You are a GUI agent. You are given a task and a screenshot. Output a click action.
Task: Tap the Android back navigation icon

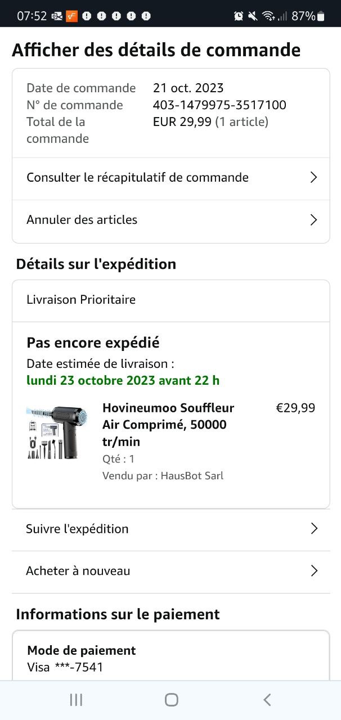(267, 699)
